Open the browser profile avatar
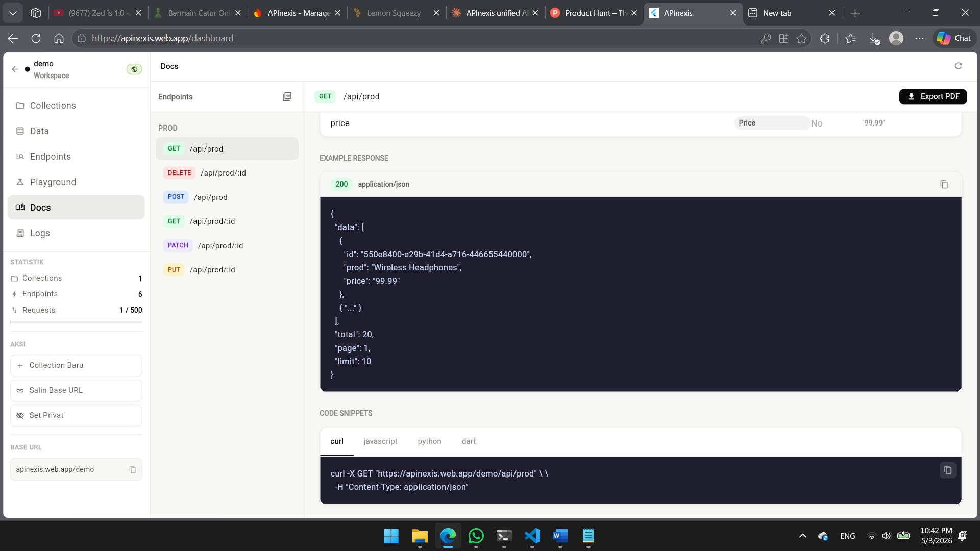 [896, 38]
